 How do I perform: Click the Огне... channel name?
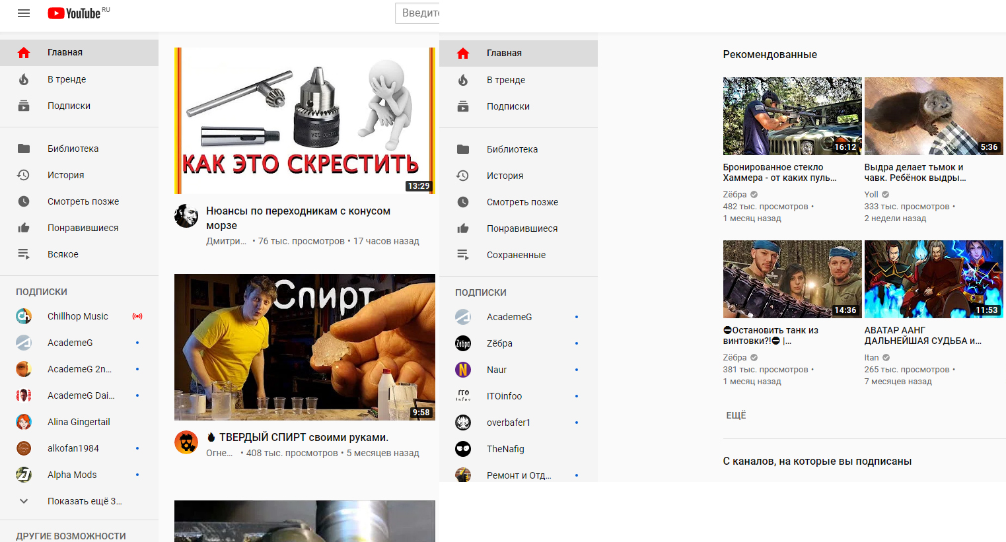click(x=219, y=453)
